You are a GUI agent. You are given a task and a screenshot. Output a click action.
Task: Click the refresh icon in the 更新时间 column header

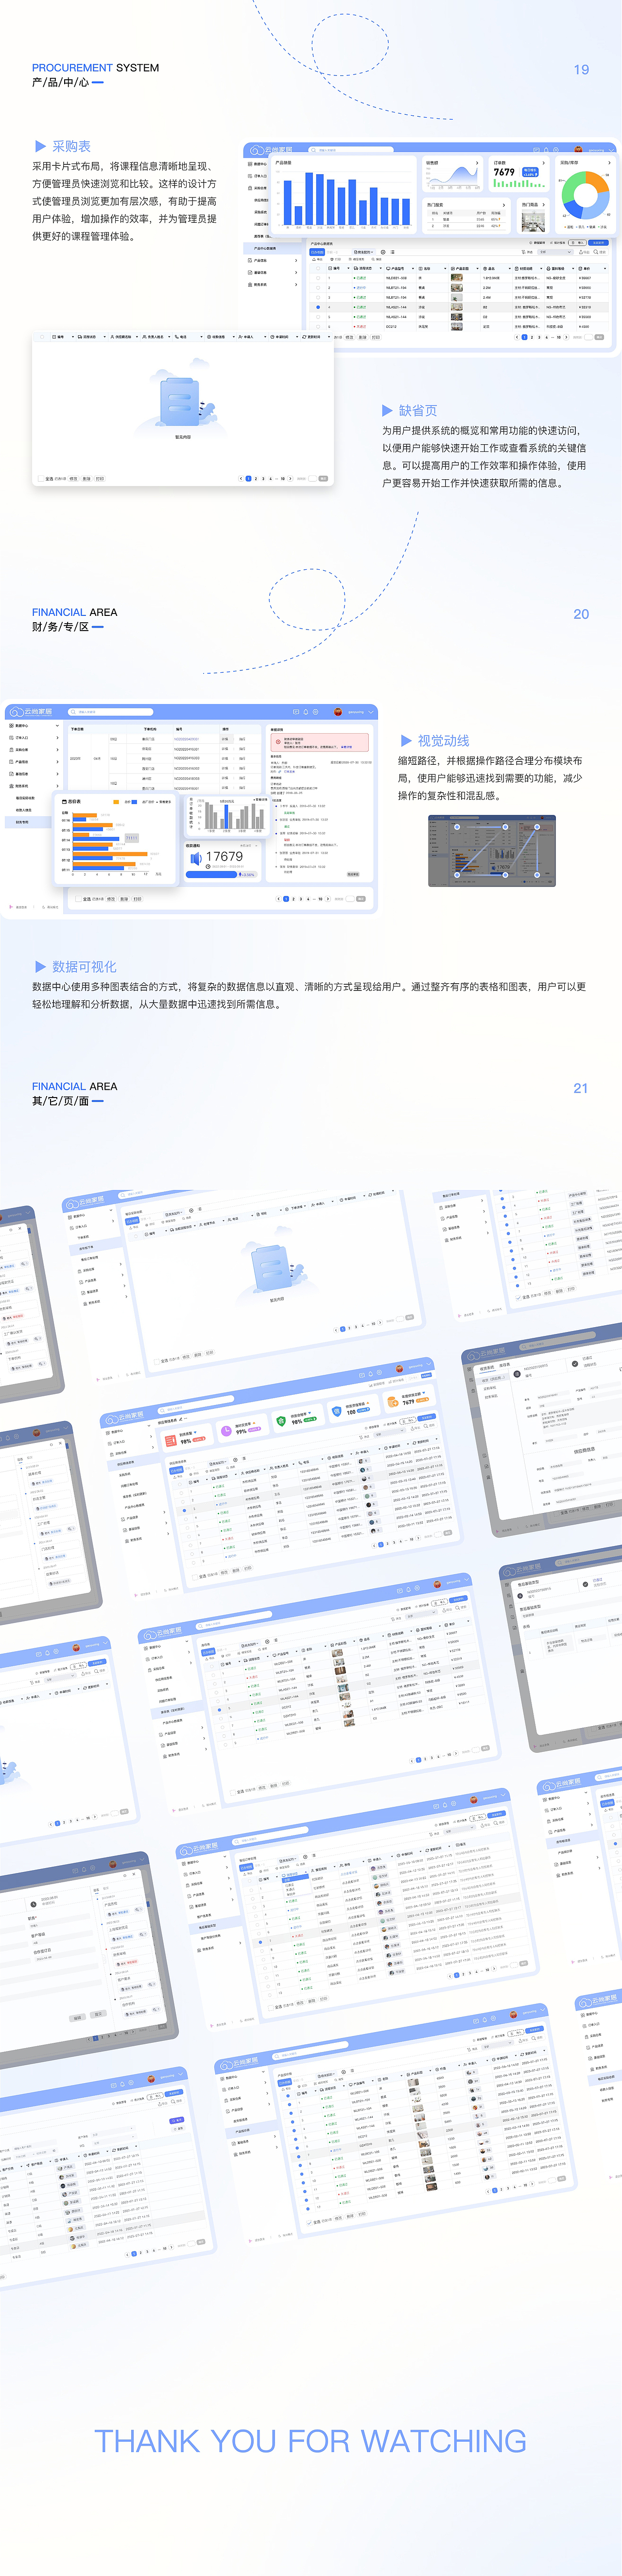(305, 337)
